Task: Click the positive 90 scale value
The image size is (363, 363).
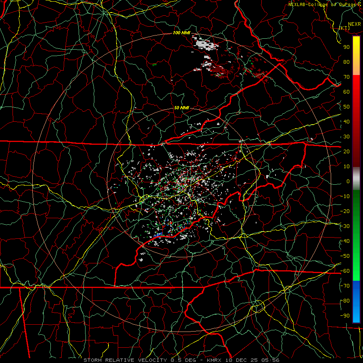Action: (x=346, y=47)
